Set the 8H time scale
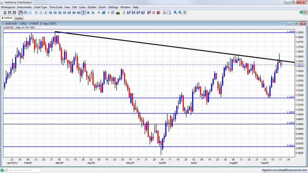This screenshot has width=308, height=173. tap(79, 12)
